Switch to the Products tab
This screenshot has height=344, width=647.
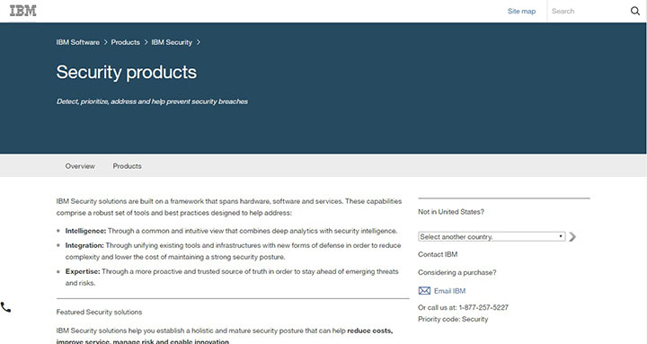coord(127,166)
